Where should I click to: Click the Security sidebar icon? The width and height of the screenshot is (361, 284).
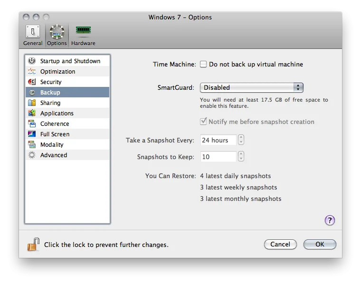(x=32, y=82)
